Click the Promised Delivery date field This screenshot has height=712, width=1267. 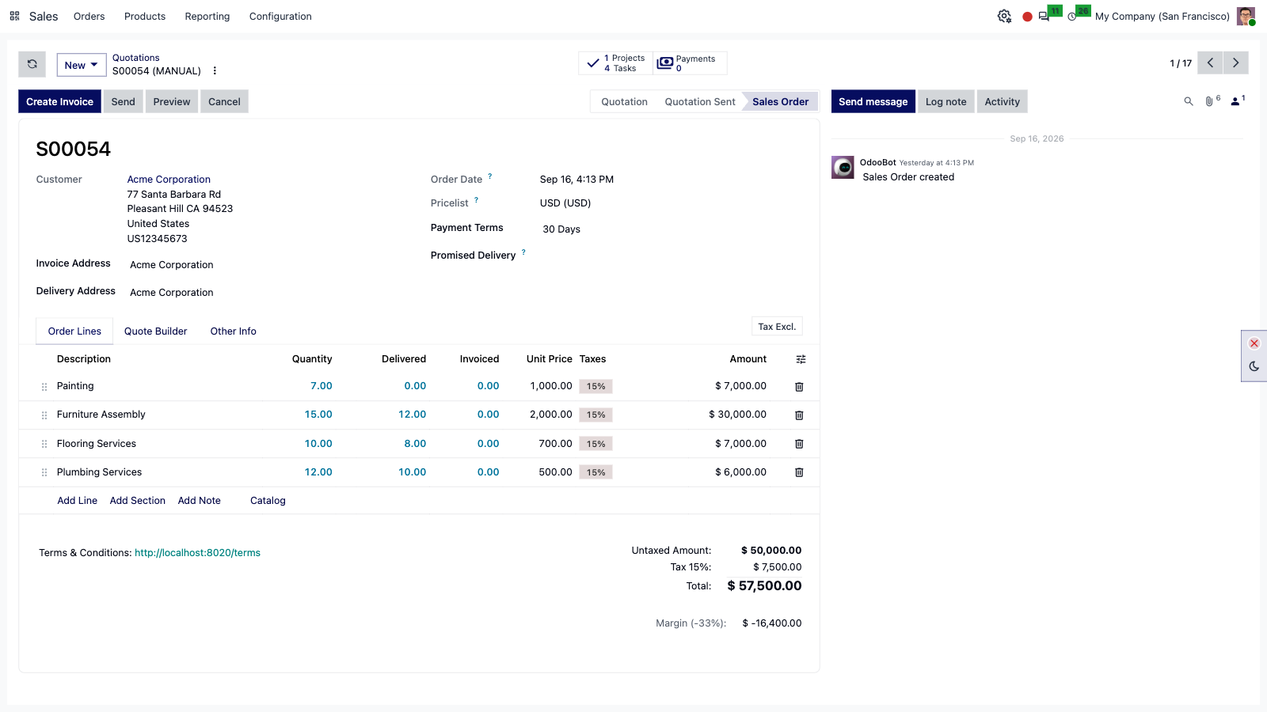coord(670,256)
